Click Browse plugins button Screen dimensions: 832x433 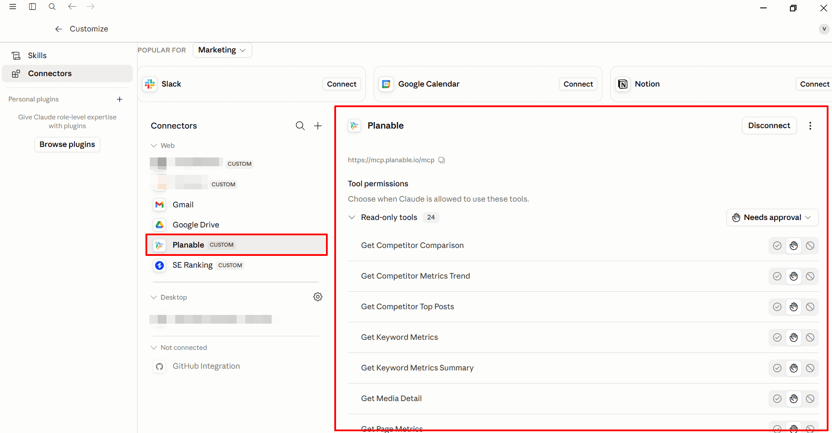[x=67, y=144]
